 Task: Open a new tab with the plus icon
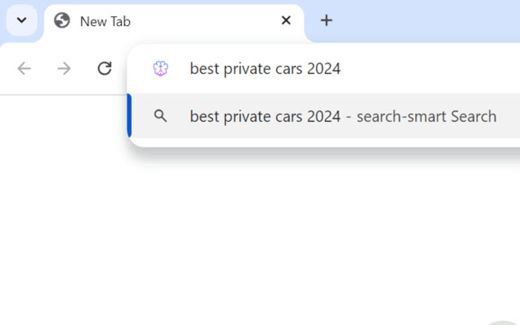coord(326,20)
